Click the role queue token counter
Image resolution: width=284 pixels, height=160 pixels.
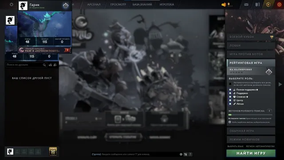[x=269, y=111]
